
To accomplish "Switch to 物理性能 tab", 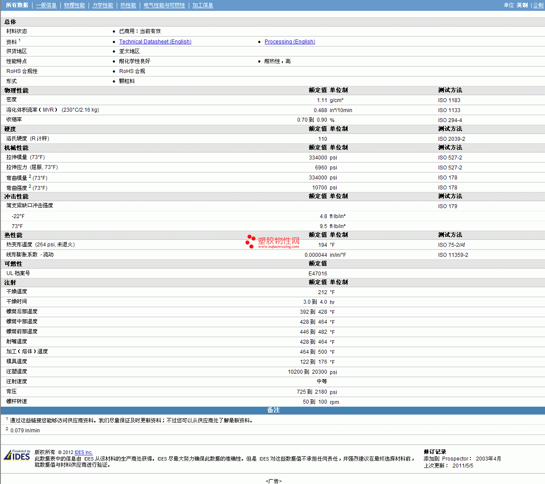I will [x=74, y=5].
